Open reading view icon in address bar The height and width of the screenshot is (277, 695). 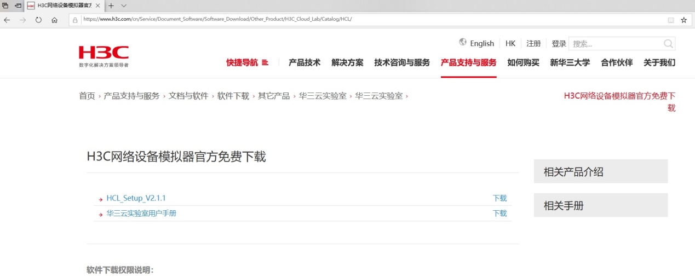[x=671, y=20]
